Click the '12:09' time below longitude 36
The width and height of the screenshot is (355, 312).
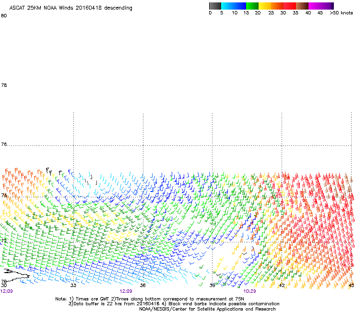(x=126, y=291)
